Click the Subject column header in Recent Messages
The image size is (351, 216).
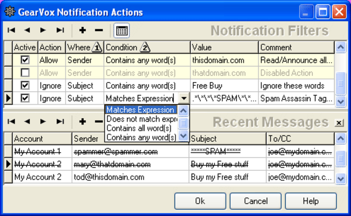click(227, 138)
